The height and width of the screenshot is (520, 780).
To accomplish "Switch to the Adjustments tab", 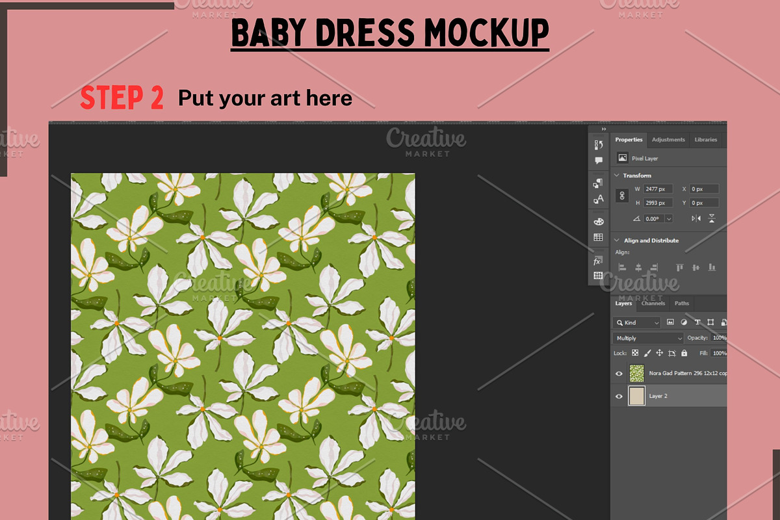I will pyautogui.click(x=668, y=140).
